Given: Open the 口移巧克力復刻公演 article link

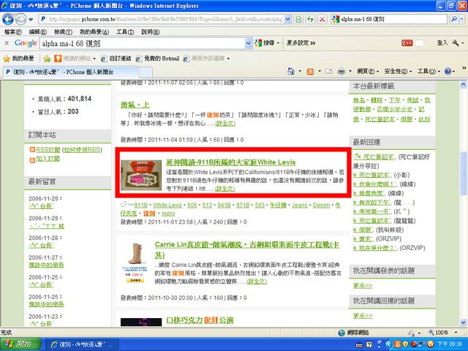Looking at the screenshot, I should [x=200, y=320].
